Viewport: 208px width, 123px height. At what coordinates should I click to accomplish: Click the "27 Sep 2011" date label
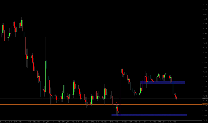click(95, 122)
